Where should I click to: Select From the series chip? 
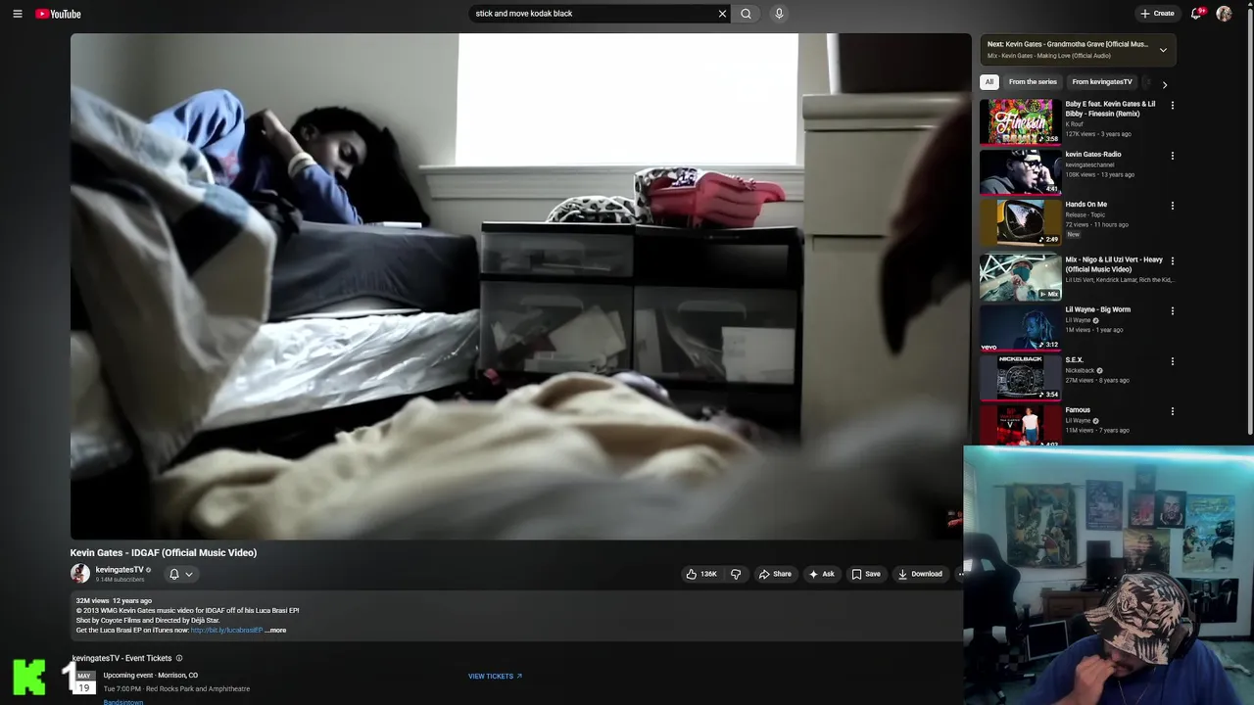tap(1033, 82)
